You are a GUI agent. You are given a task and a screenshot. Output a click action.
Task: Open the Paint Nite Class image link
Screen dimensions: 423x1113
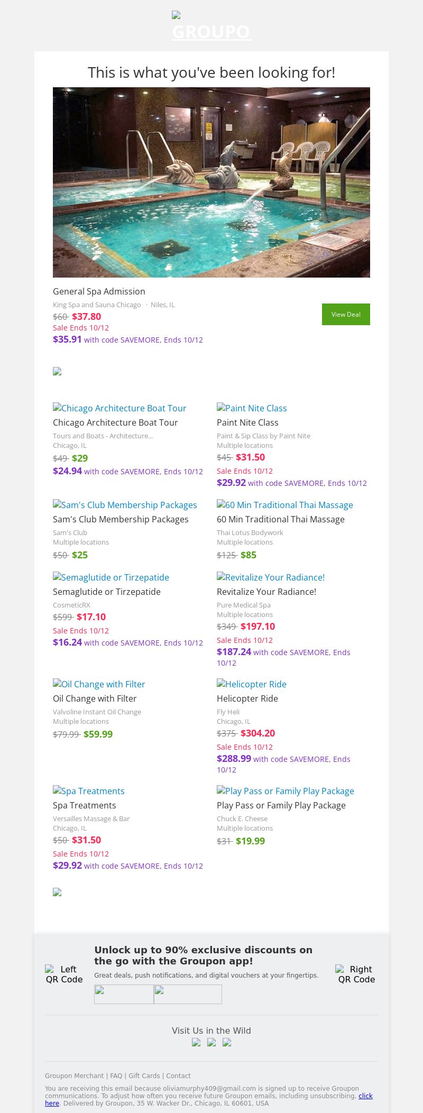(252, 408)
